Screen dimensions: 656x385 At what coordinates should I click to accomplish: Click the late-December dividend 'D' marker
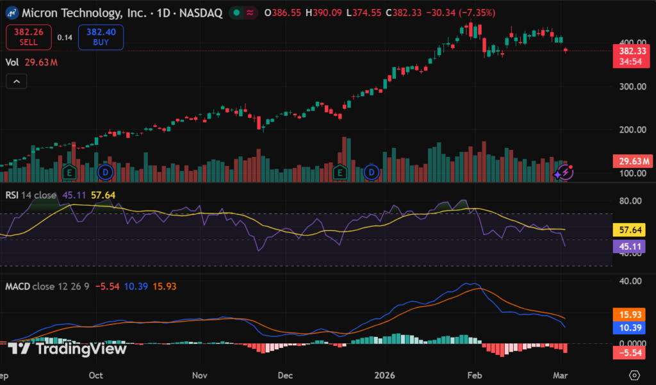[x=372, y=172]
